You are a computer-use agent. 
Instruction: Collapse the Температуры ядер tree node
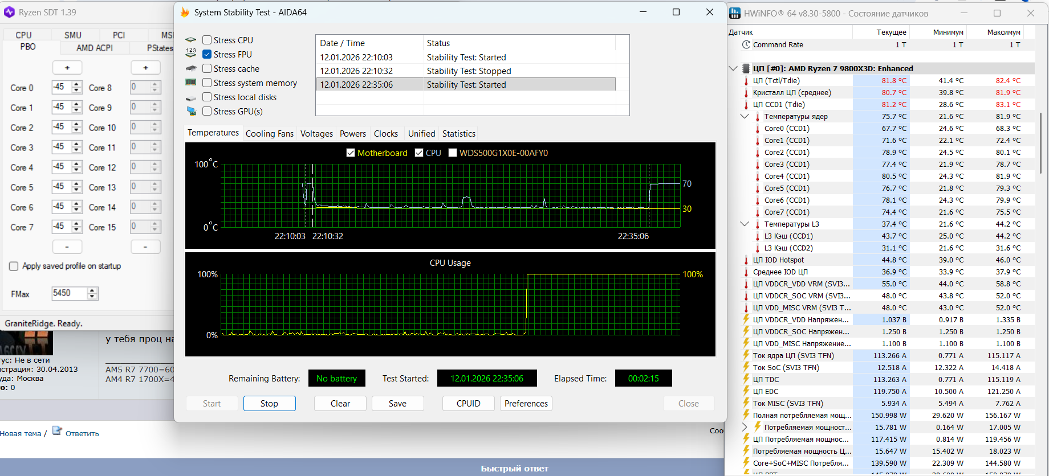(x=744, y=116)
